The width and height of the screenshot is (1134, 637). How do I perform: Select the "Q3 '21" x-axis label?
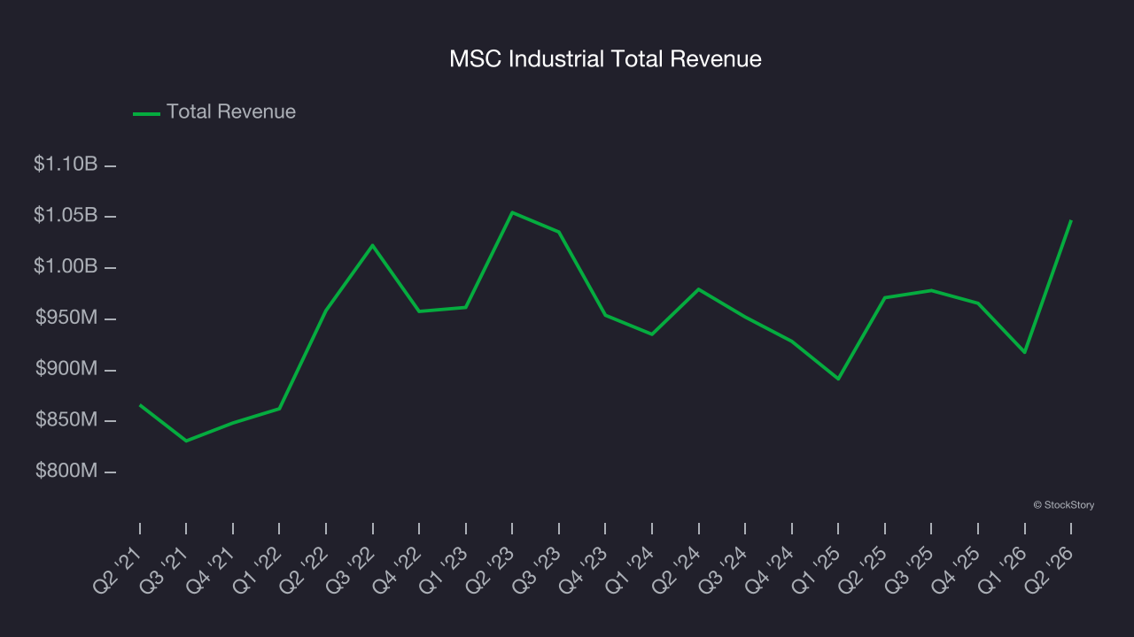click(164, 569)
